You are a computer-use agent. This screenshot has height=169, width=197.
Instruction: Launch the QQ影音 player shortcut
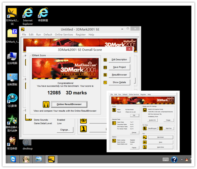click(12, 100)
